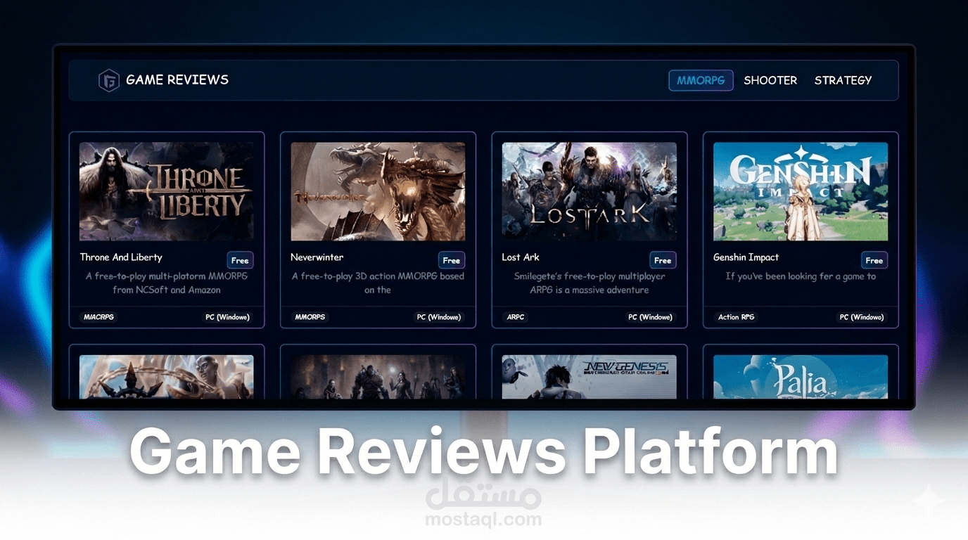968x540 pixels.
Task: Click the Lost Ark game title
Action: tap(521, 257)
